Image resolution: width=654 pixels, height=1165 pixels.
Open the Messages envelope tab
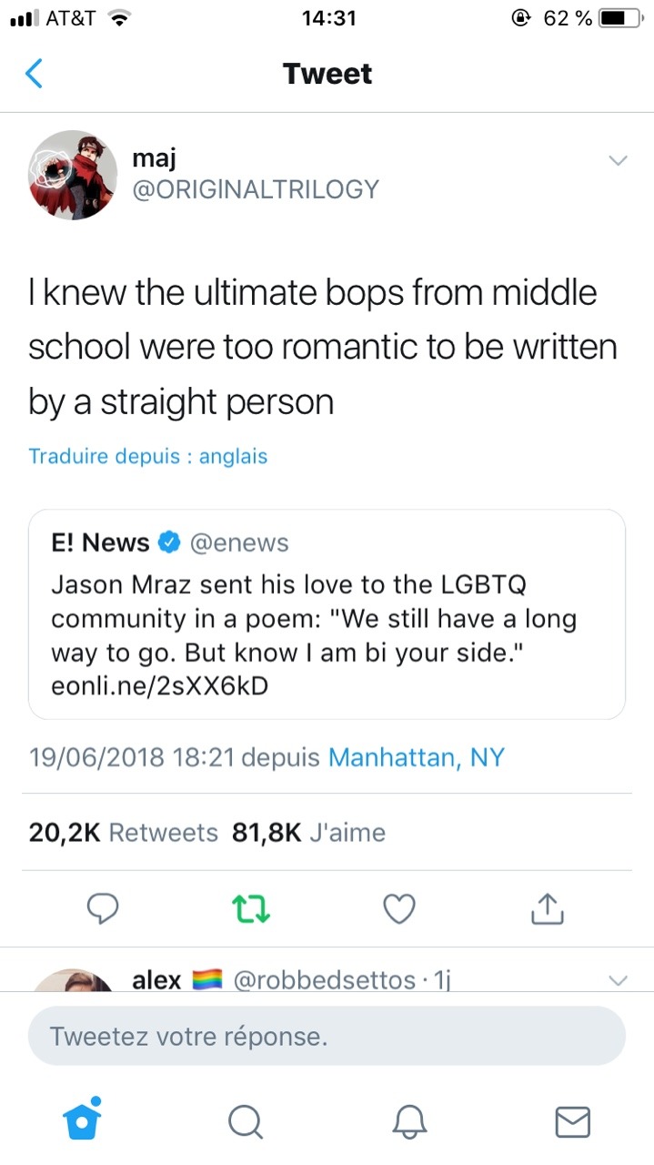pyautogui.click(x=572, y=1121)
